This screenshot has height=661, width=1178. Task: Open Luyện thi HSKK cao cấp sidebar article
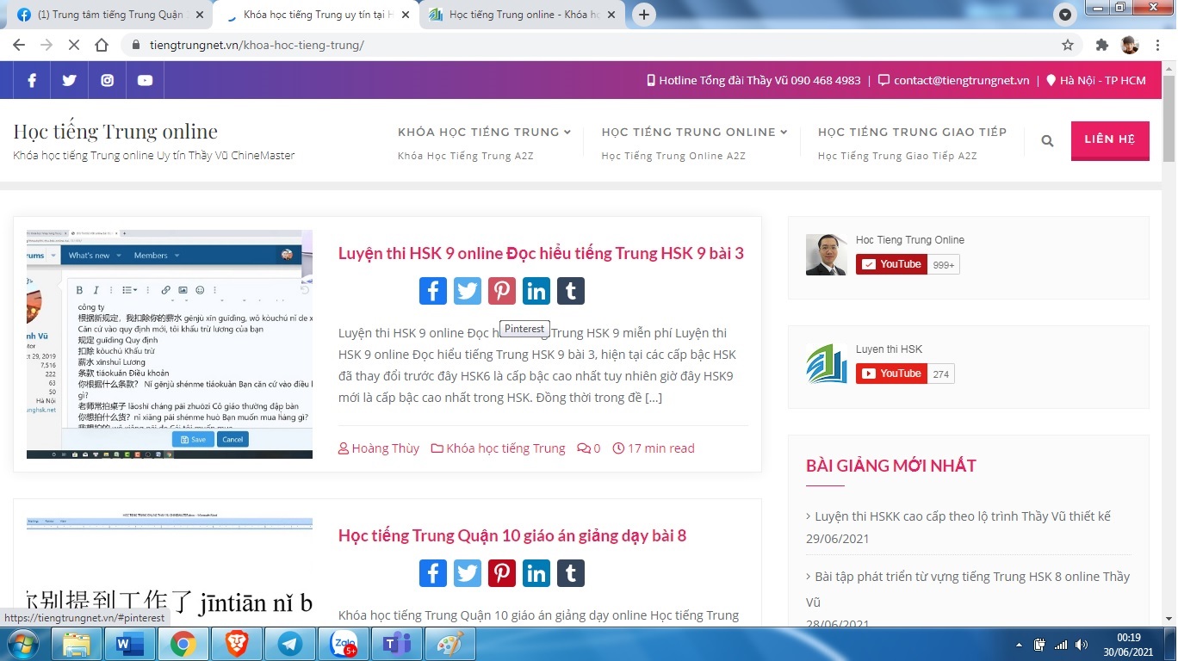pyautogui.click(x=963, y=516)
